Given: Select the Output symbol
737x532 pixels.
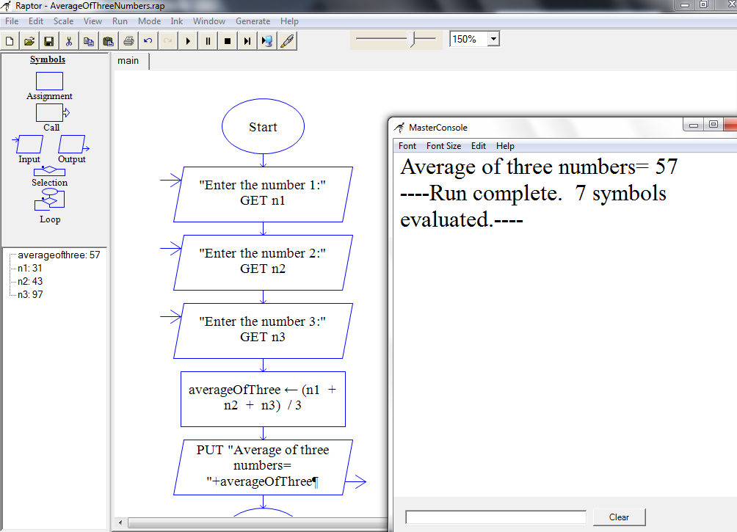Looking at the screenshot, I should coord(71,143).
